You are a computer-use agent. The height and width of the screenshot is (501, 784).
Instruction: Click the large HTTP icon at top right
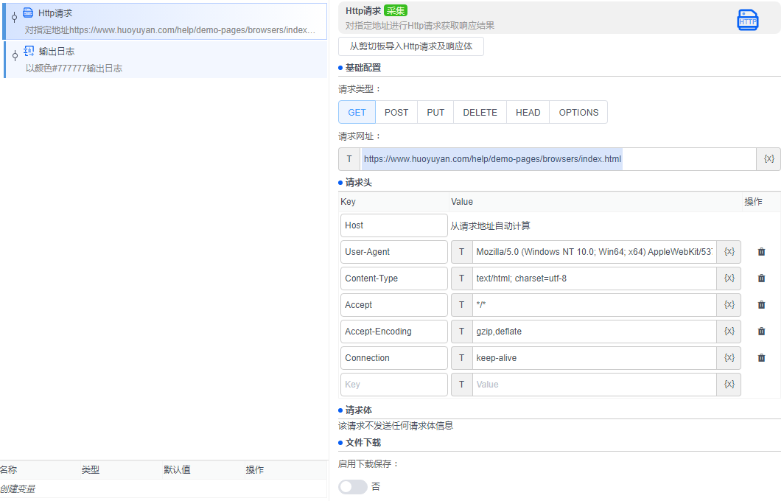coord(748,20)
